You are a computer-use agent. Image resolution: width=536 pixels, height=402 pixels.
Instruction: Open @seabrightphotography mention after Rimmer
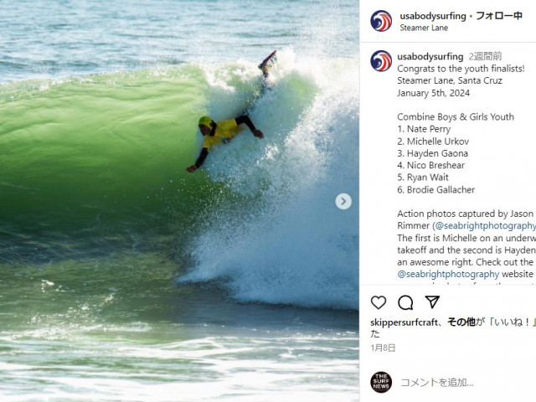[x=485, y=225]
